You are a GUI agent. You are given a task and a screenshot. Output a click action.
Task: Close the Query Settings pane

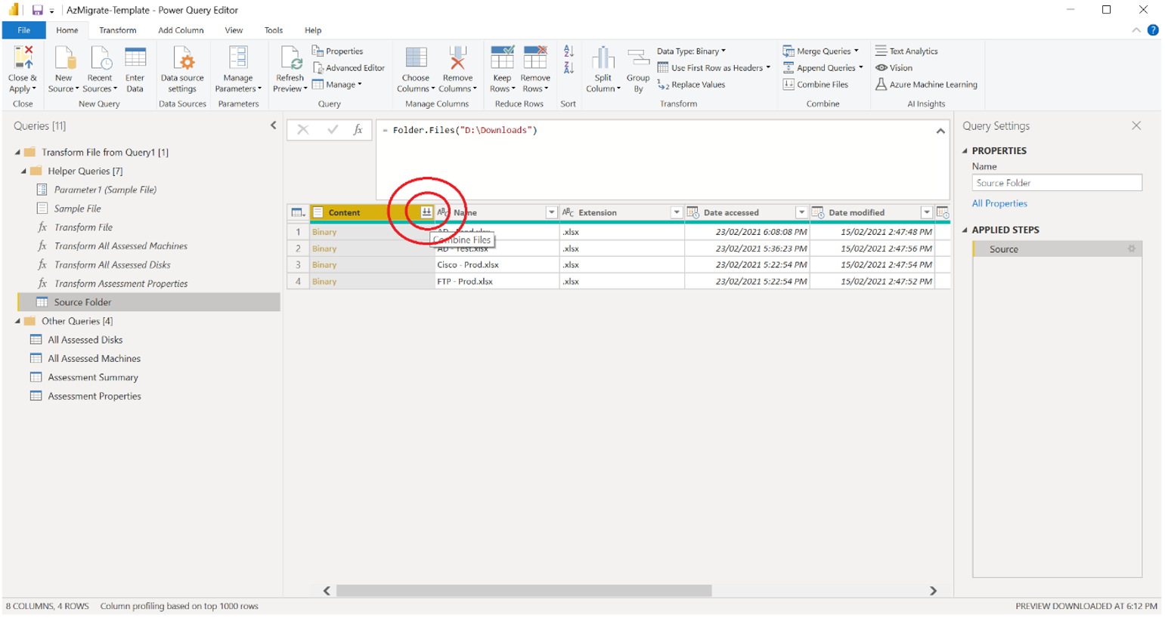[1136, 125]
